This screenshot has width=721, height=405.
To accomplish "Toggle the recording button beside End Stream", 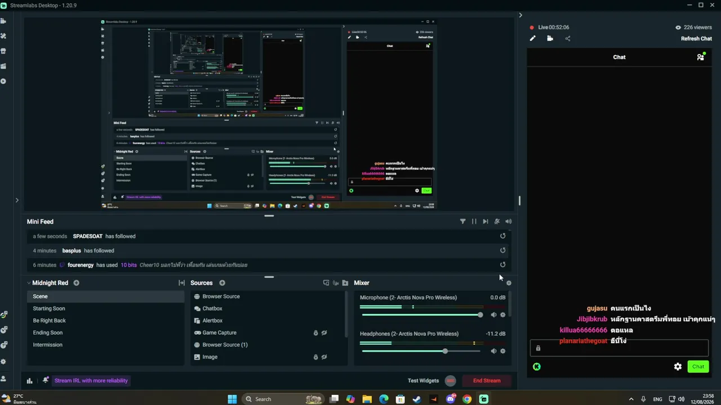I will tap(450, 381).
